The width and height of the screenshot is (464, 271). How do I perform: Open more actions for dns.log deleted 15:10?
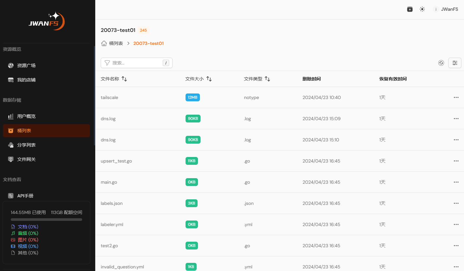pyautogui.click(x=456, y=140)
